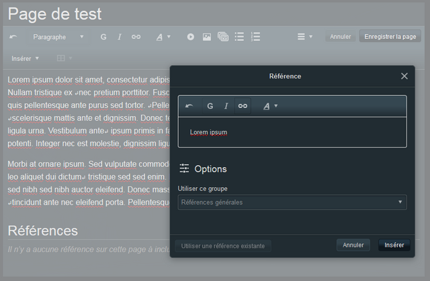430x281 pixels.
Task: Open the Références générales group dropdown
Action: click(x=292, y=203)
